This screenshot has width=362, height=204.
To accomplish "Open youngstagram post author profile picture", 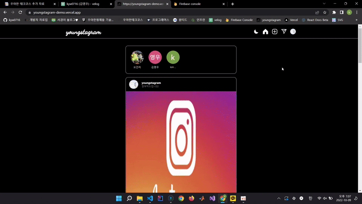I will pos(133,84).
